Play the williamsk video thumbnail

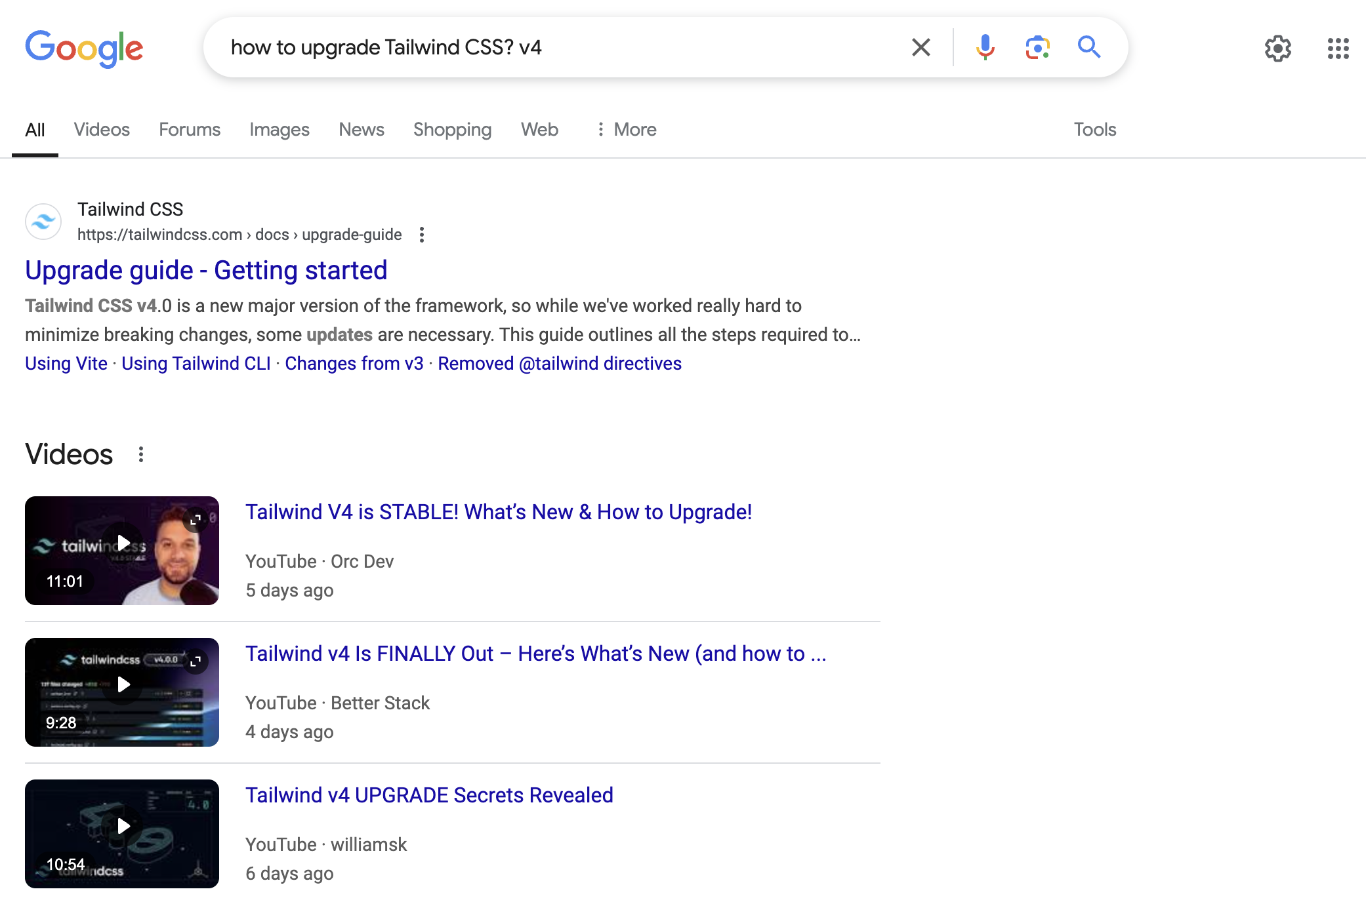pyautogui.click(x=122, y=834)
